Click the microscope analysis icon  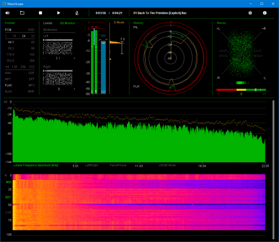pyautogui.click(x=77, y=13)
